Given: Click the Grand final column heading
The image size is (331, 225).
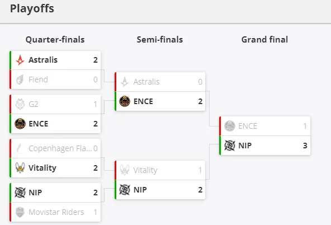Looking at the screenshot, I should pos(264,40).
